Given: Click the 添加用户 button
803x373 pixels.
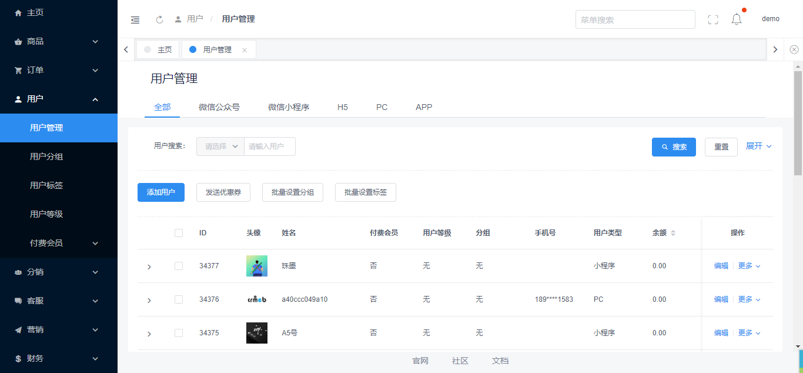Looking at the screenshot, I should coord(161,192).
